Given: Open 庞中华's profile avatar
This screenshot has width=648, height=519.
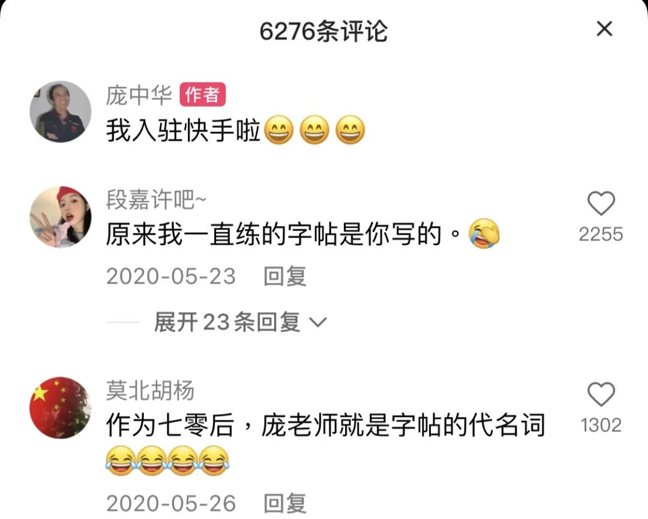Looking at the screenshot, I should [61, 112].
